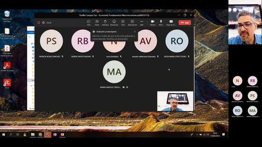Switch to Teams on the taskbar
The width and height of the screenshot is (262, 147).
[x=47, y=134]
